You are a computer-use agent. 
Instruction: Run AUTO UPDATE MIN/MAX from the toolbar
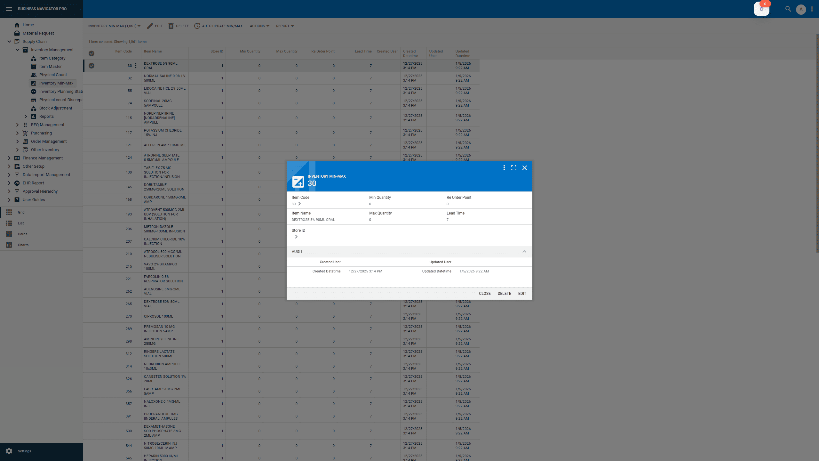click(x=218, y=26)
